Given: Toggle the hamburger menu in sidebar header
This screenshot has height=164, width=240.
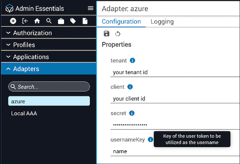Looking at the screenshot, I should (x=90, y=8).
